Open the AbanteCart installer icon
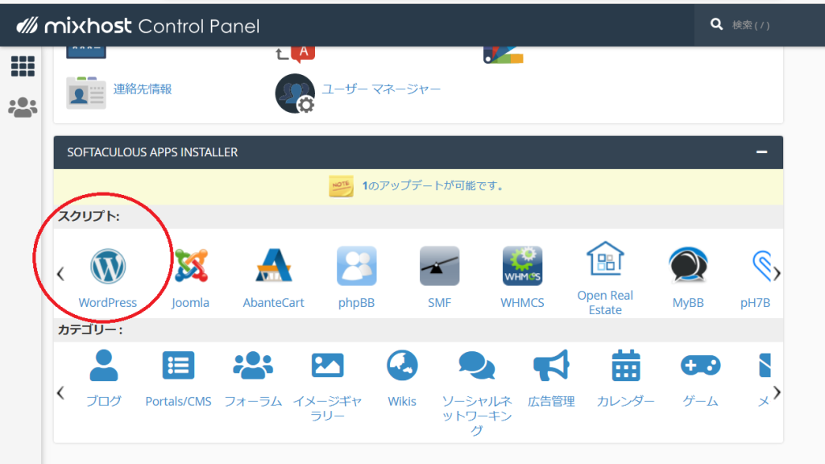Screen dimensions: 825x464 pyautogui.click(x=273, y=267)
